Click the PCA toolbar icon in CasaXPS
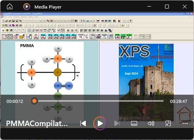The height and width of the screenshot is (140, 194). pyautogui.click(x=43, y=36)
